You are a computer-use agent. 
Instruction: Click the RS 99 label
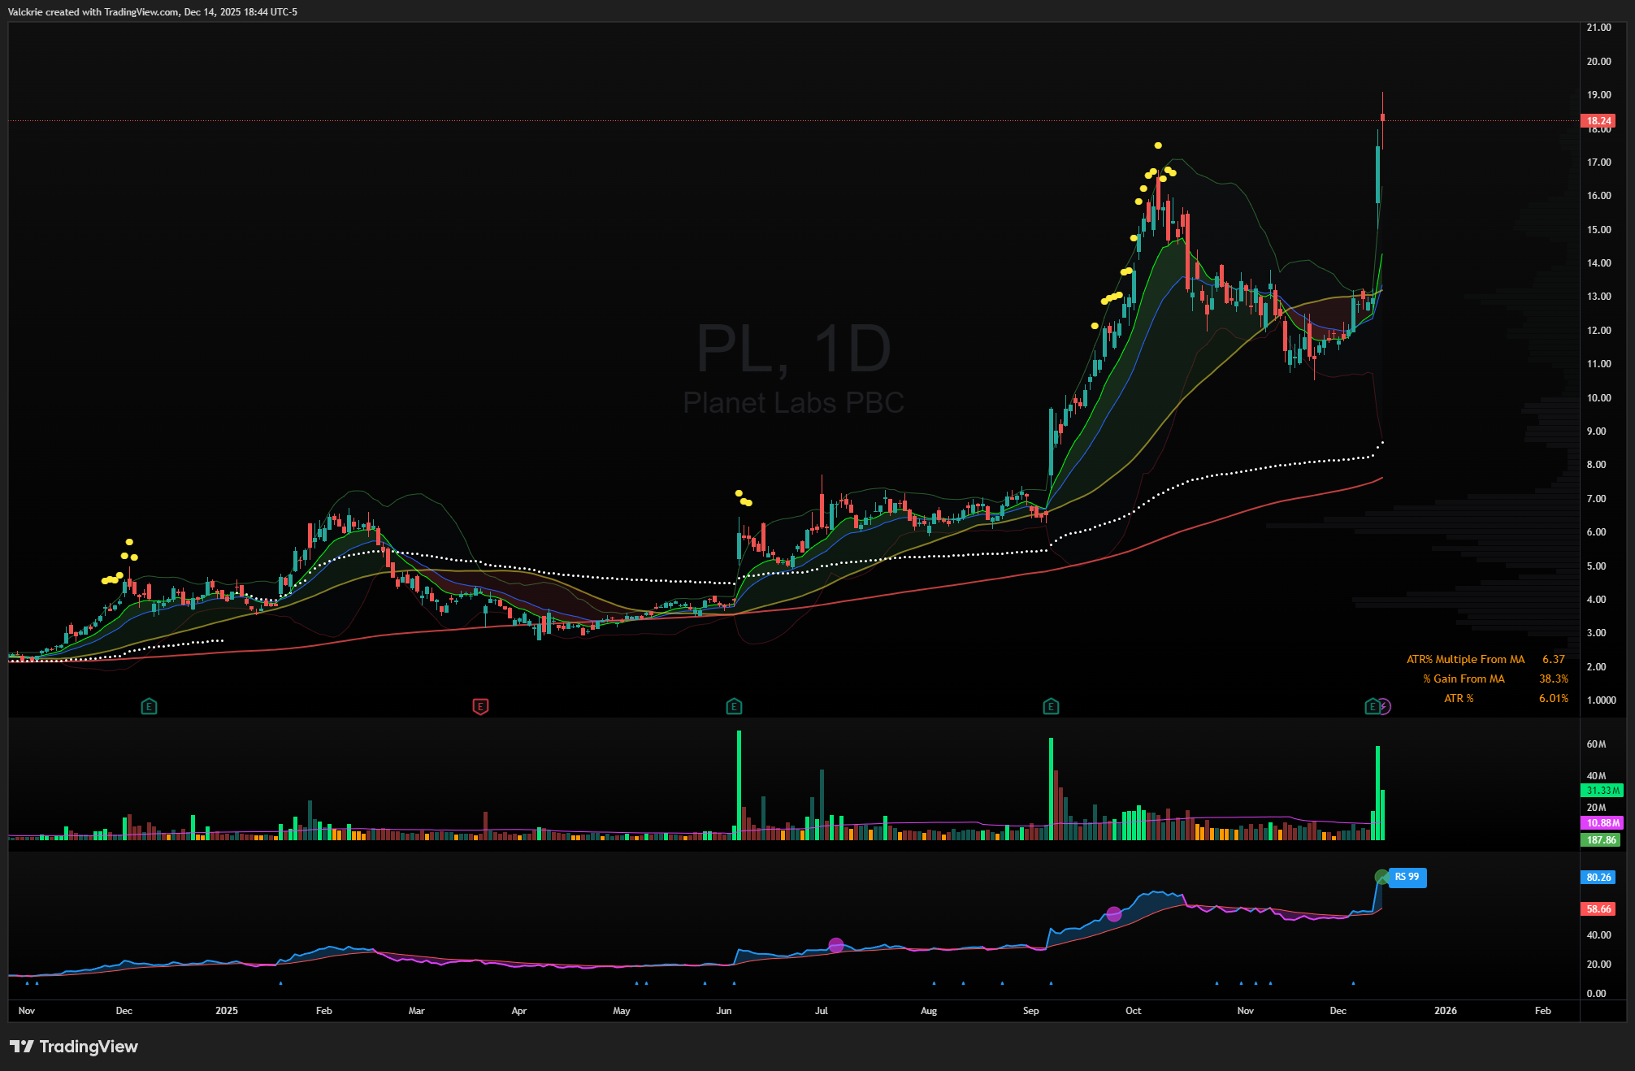click(1407, 877)
